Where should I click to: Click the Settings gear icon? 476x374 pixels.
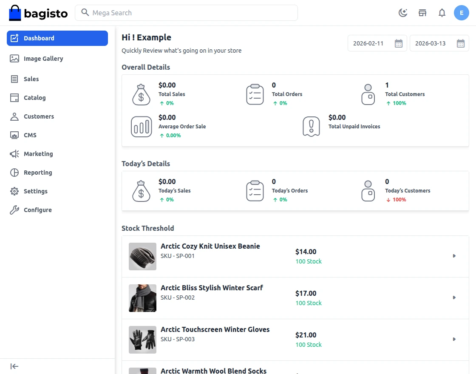pyautogui.click(x=14, y=191)
